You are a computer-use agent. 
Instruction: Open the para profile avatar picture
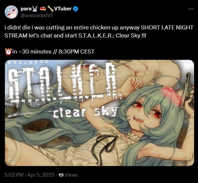click(x=11, y=12)
